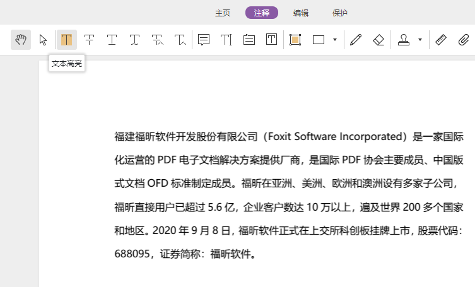475x287 pixels.
Task: Choose the strikeout text tool
Action: (x=90, y=40)
